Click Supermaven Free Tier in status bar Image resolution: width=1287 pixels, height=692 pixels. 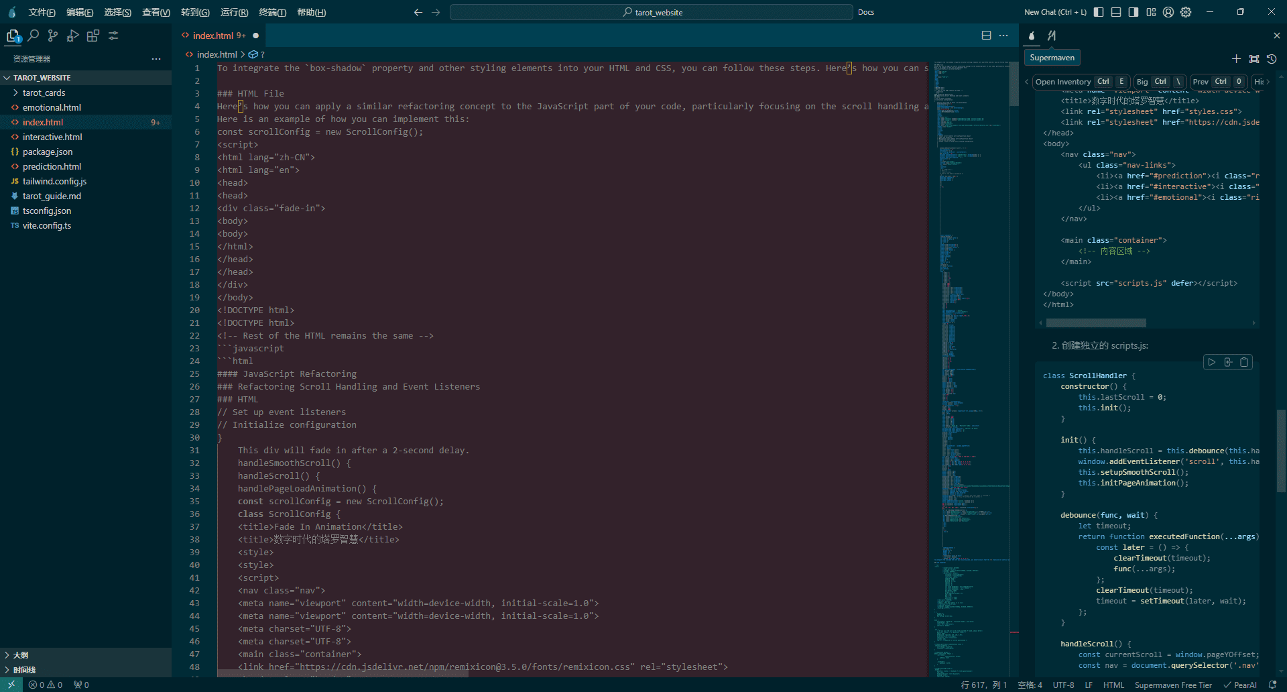1173,685
